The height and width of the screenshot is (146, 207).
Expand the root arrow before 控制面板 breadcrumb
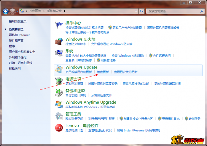tap(26, 11)
